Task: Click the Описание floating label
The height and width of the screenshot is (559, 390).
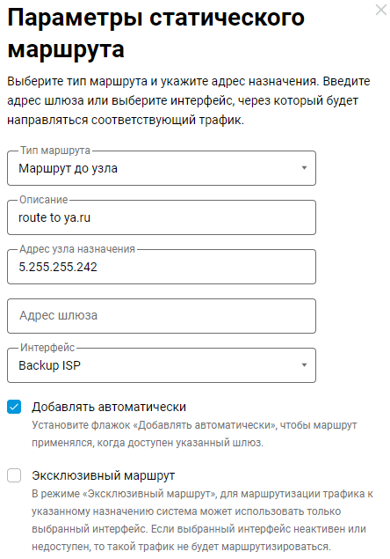Action: [43, 200]
